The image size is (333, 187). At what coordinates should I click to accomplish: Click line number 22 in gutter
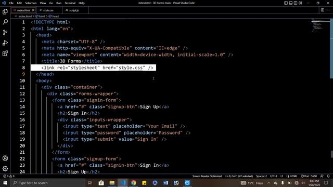(22, 158)
